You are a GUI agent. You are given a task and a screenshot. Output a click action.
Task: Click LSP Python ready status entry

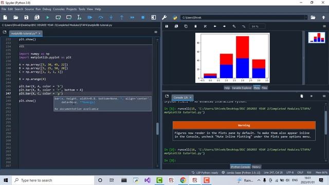[x=205, y=173]
